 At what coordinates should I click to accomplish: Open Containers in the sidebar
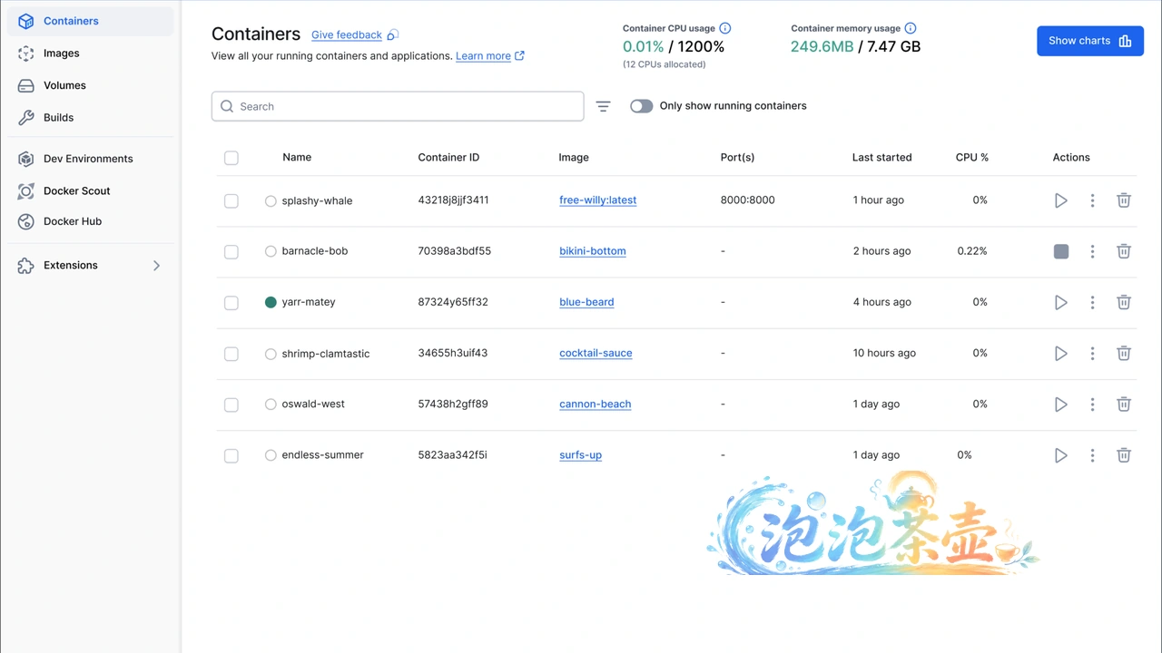click(90, 21)
